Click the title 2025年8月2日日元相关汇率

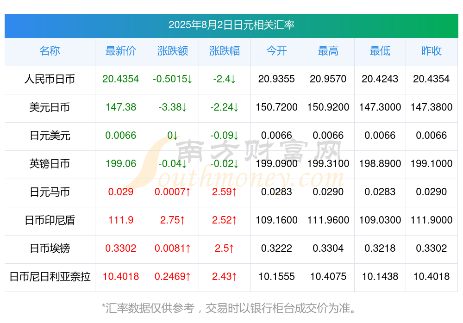coord(231,25)
